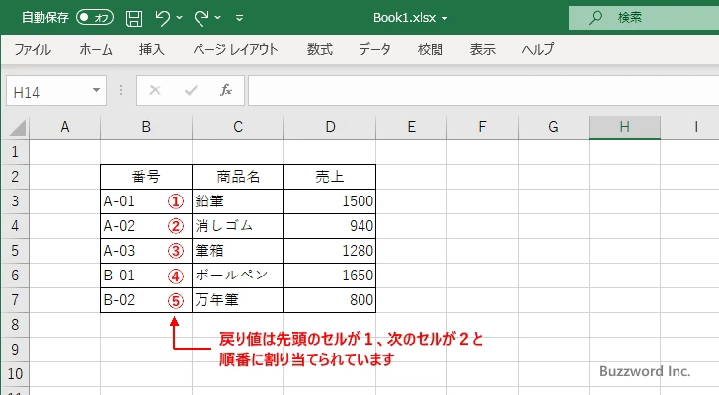Select the 消しゴム cell
The image size is (719, 395).
click(x=238, y=226)
